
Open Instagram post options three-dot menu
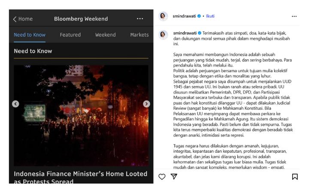(x=294, y=16)
